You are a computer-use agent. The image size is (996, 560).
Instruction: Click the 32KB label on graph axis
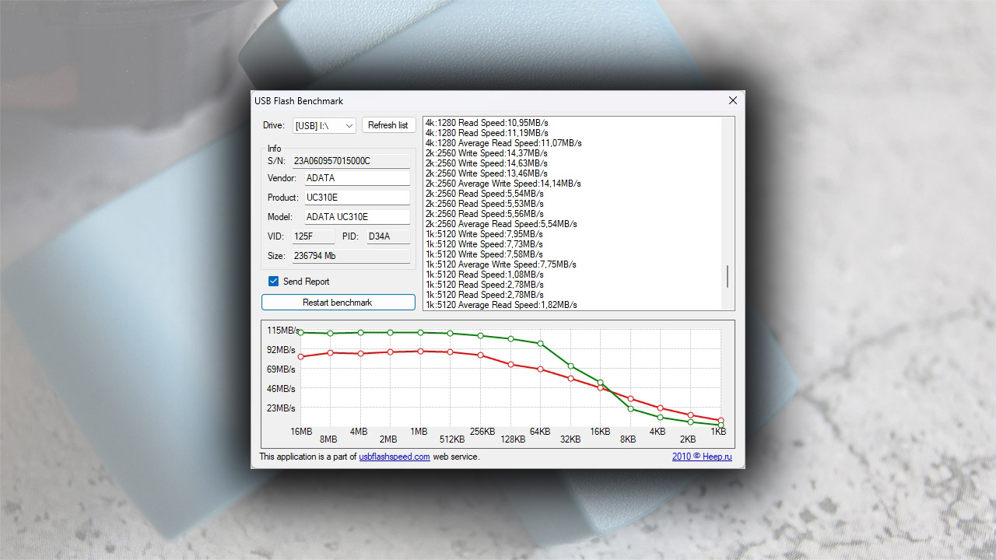point(570,439)
